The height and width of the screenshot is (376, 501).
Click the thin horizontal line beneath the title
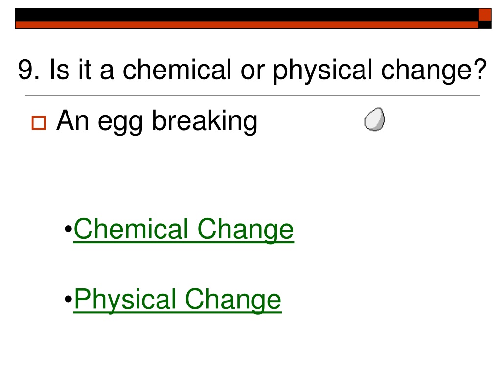252,96
